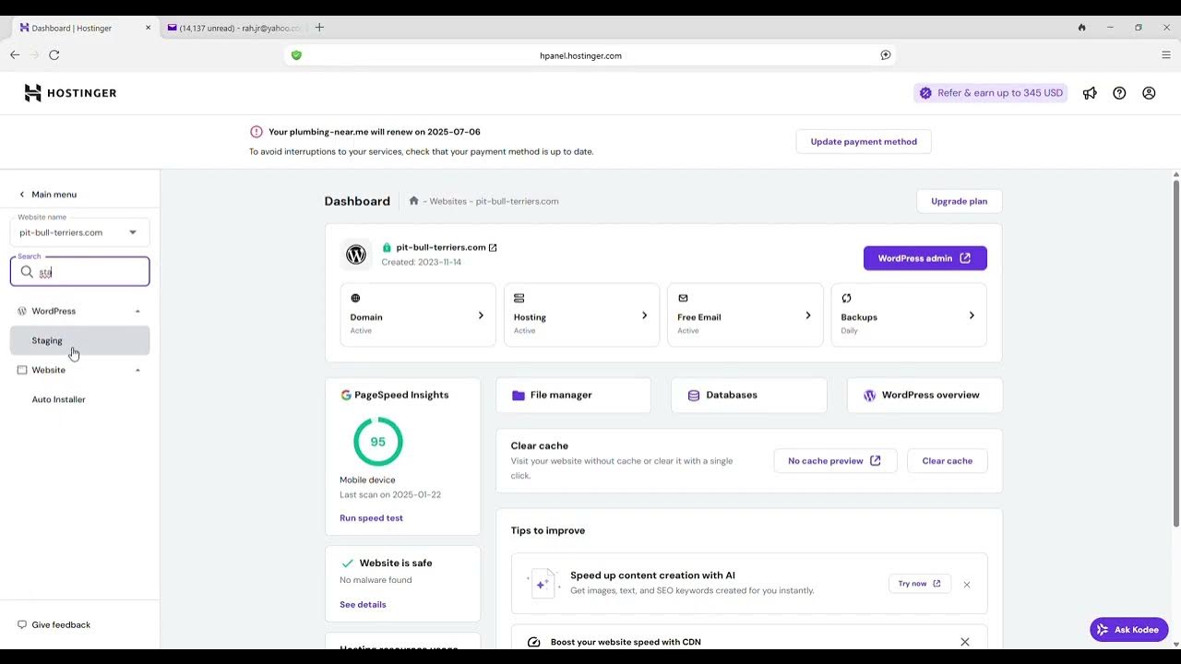
Task: Click the browser address bar
Action: coord(590,55)
